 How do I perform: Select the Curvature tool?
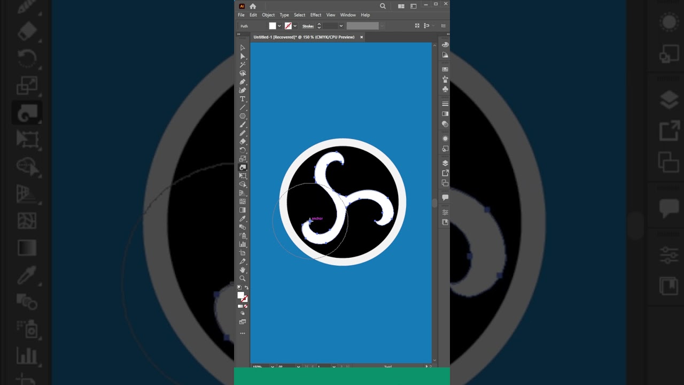[243, 90]
